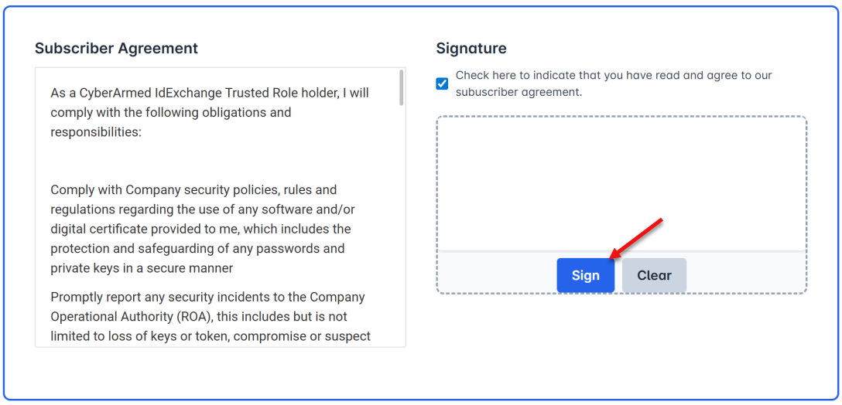The height and width of the screenshot is (405, 842).
Task: Click the Subscriber Agreement heading
Action: (116, 48)
